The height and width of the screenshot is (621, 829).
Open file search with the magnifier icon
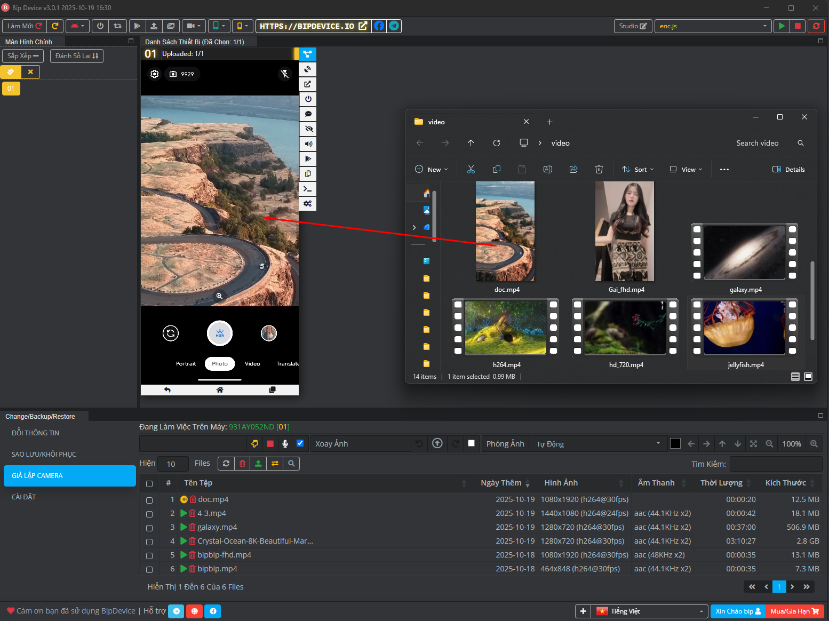pyautogui.click(x=291, y=463)
